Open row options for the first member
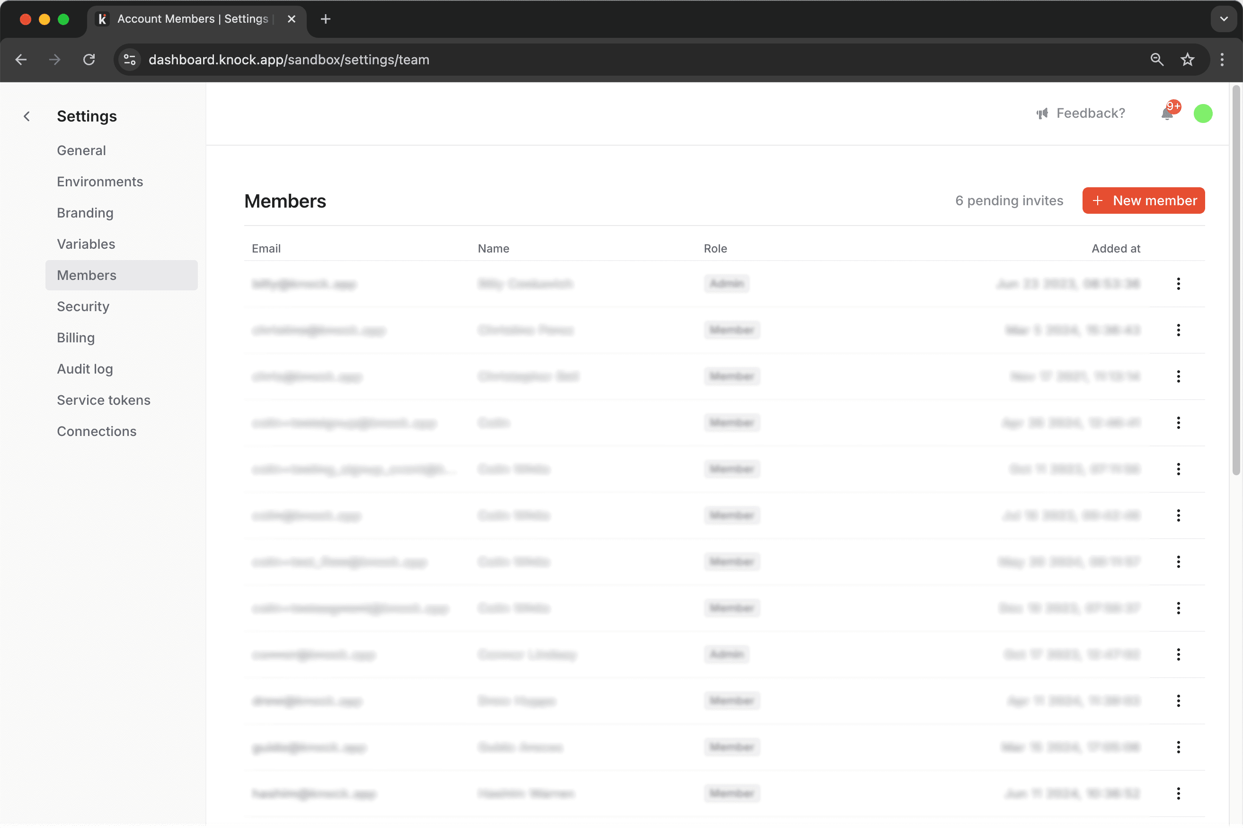1243x828 pixels. point(1179,284)
